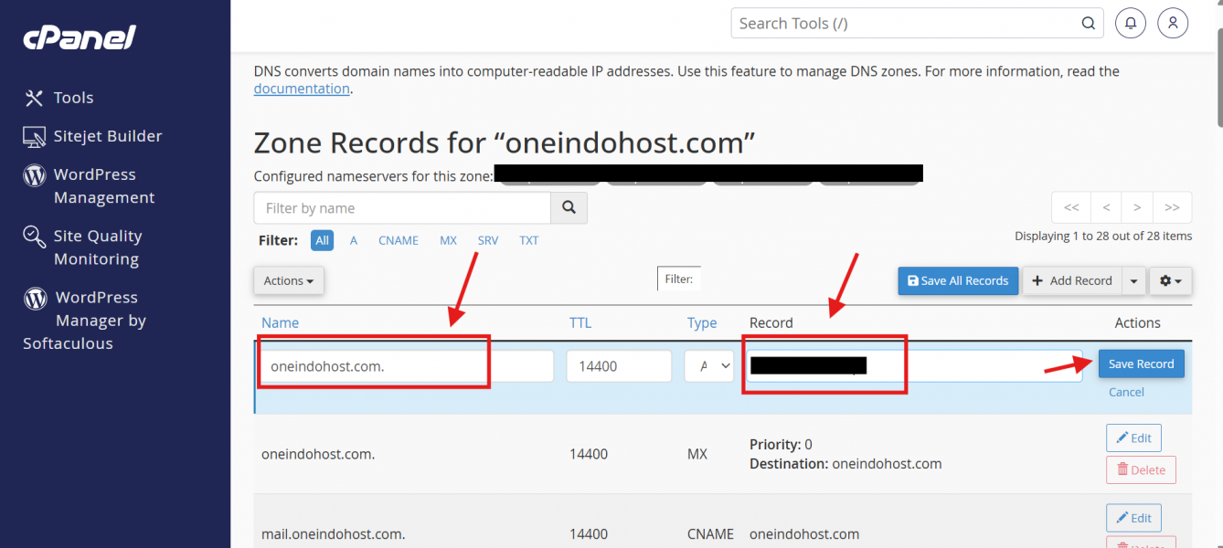
Task: Delete the MX record for oneindohost.com.
Action: pyautogui.click(x=1141, y=469)
